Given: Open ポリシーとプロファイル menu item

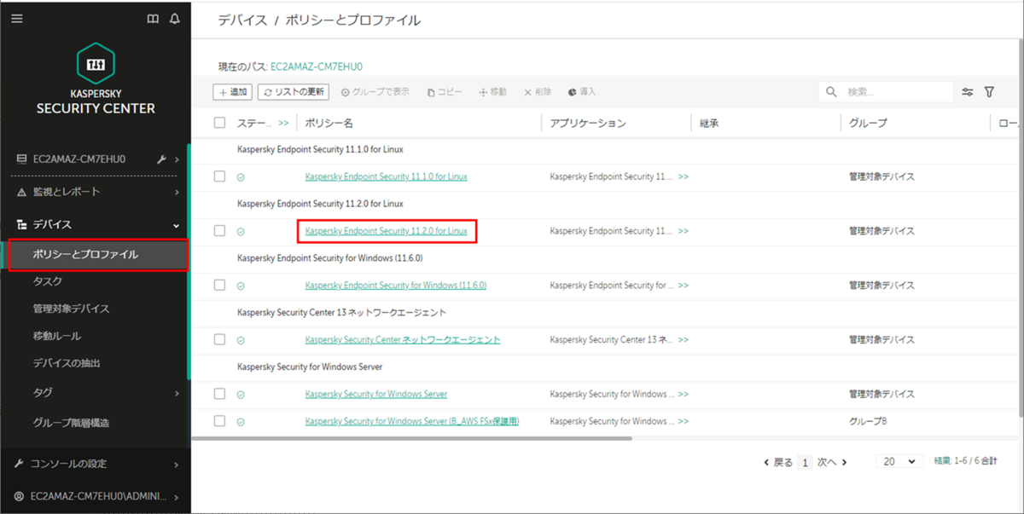Looking at the screenshot, I should point(96,255).
